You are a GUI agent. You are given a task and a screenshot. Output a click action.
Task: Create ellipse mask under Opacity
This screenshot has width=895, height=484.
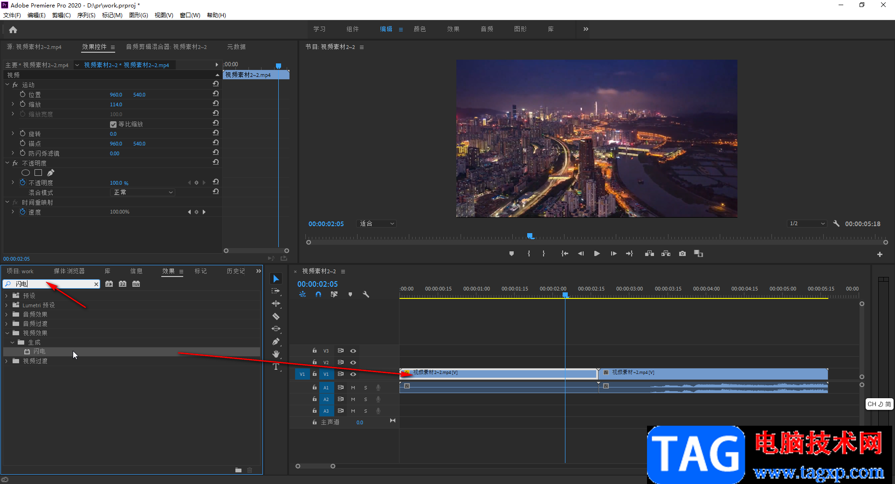tap(26, 173)
